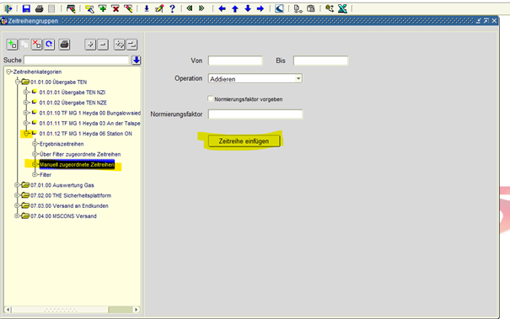Collapse the 01.01.12 TF MG 1 Heyda node

pos(26,134)
